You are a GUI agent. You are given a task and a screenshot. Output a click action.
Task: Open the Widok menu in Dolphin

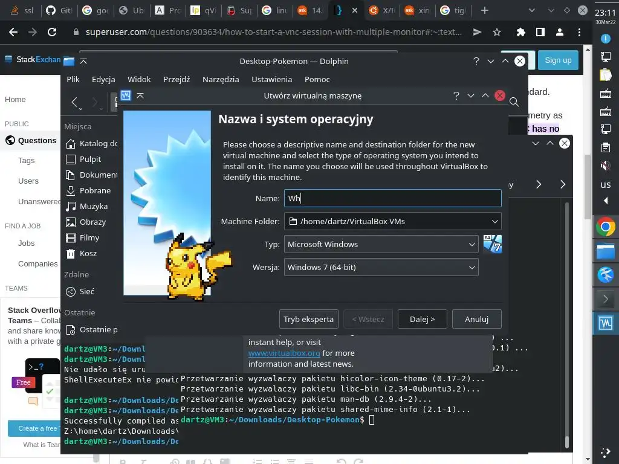coord(139,79)
